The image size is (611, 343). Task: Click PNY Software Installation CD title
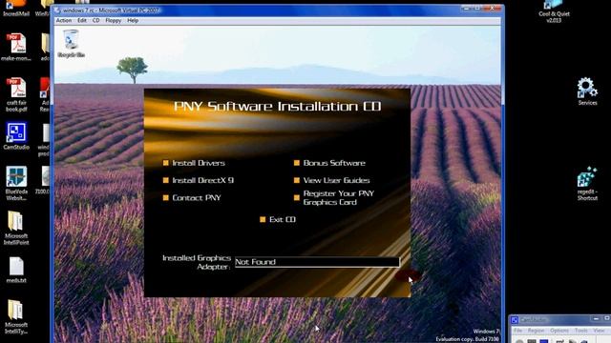click(277, 106)
